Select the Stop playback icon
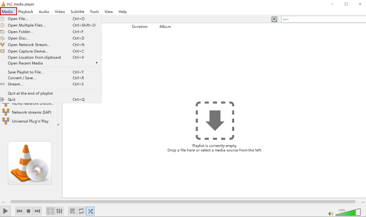366x217 pixels. 28,211
